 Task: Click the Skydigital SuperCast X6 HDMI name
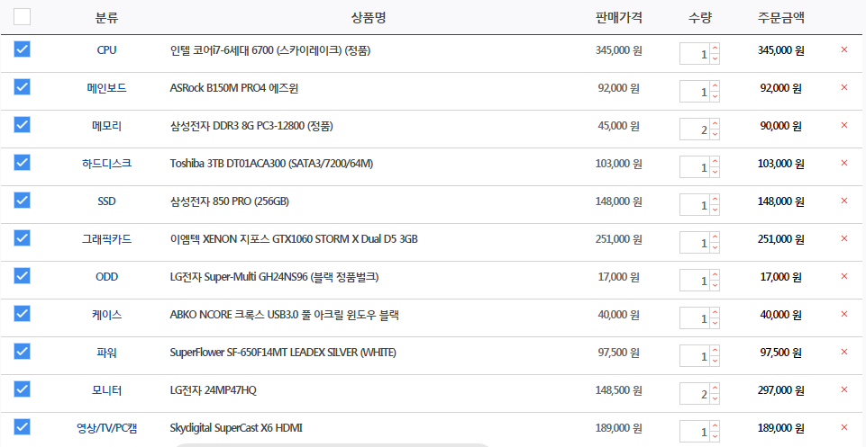point(236,428)
